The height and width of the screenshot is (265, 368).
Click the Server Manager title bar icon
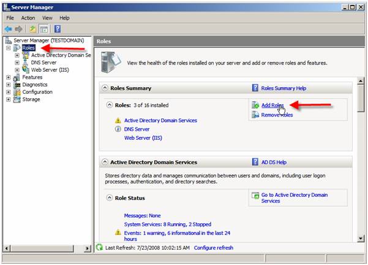coord(7,7)
